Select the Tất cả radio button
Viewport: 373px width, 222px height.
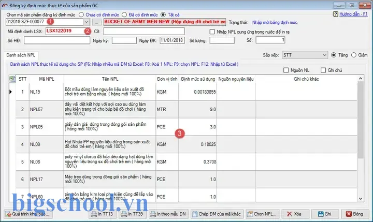click(163, 14)
